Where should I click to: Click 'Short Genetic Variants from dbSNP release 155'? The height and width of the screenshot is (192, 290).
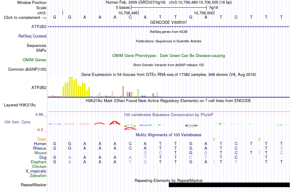point(169,65)
